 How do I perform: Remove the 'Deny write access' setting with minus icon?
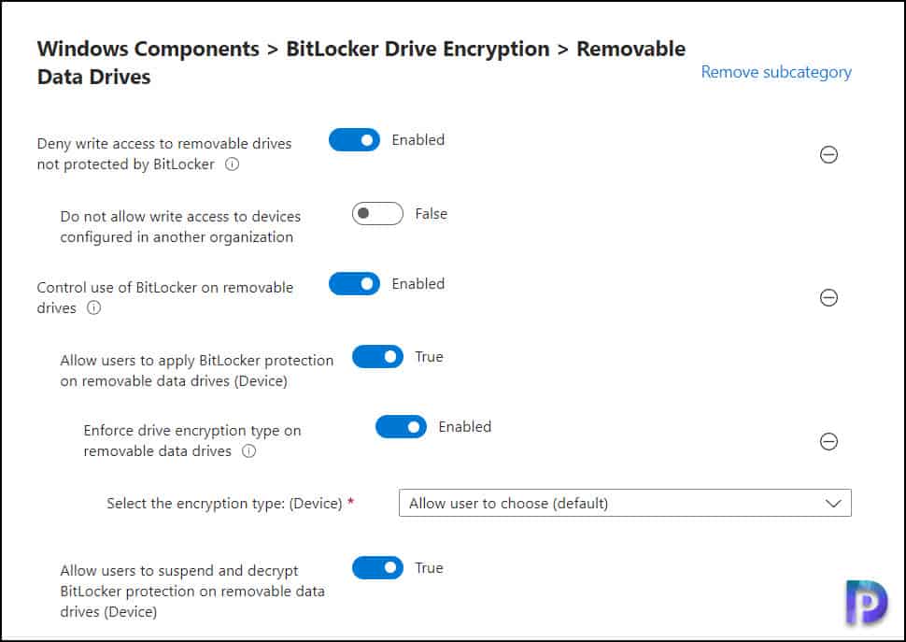pyautogui.click(x=829, y=155)
